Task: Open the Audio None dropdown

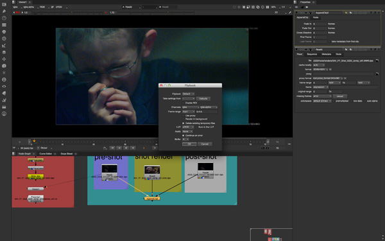Action: 187,132
